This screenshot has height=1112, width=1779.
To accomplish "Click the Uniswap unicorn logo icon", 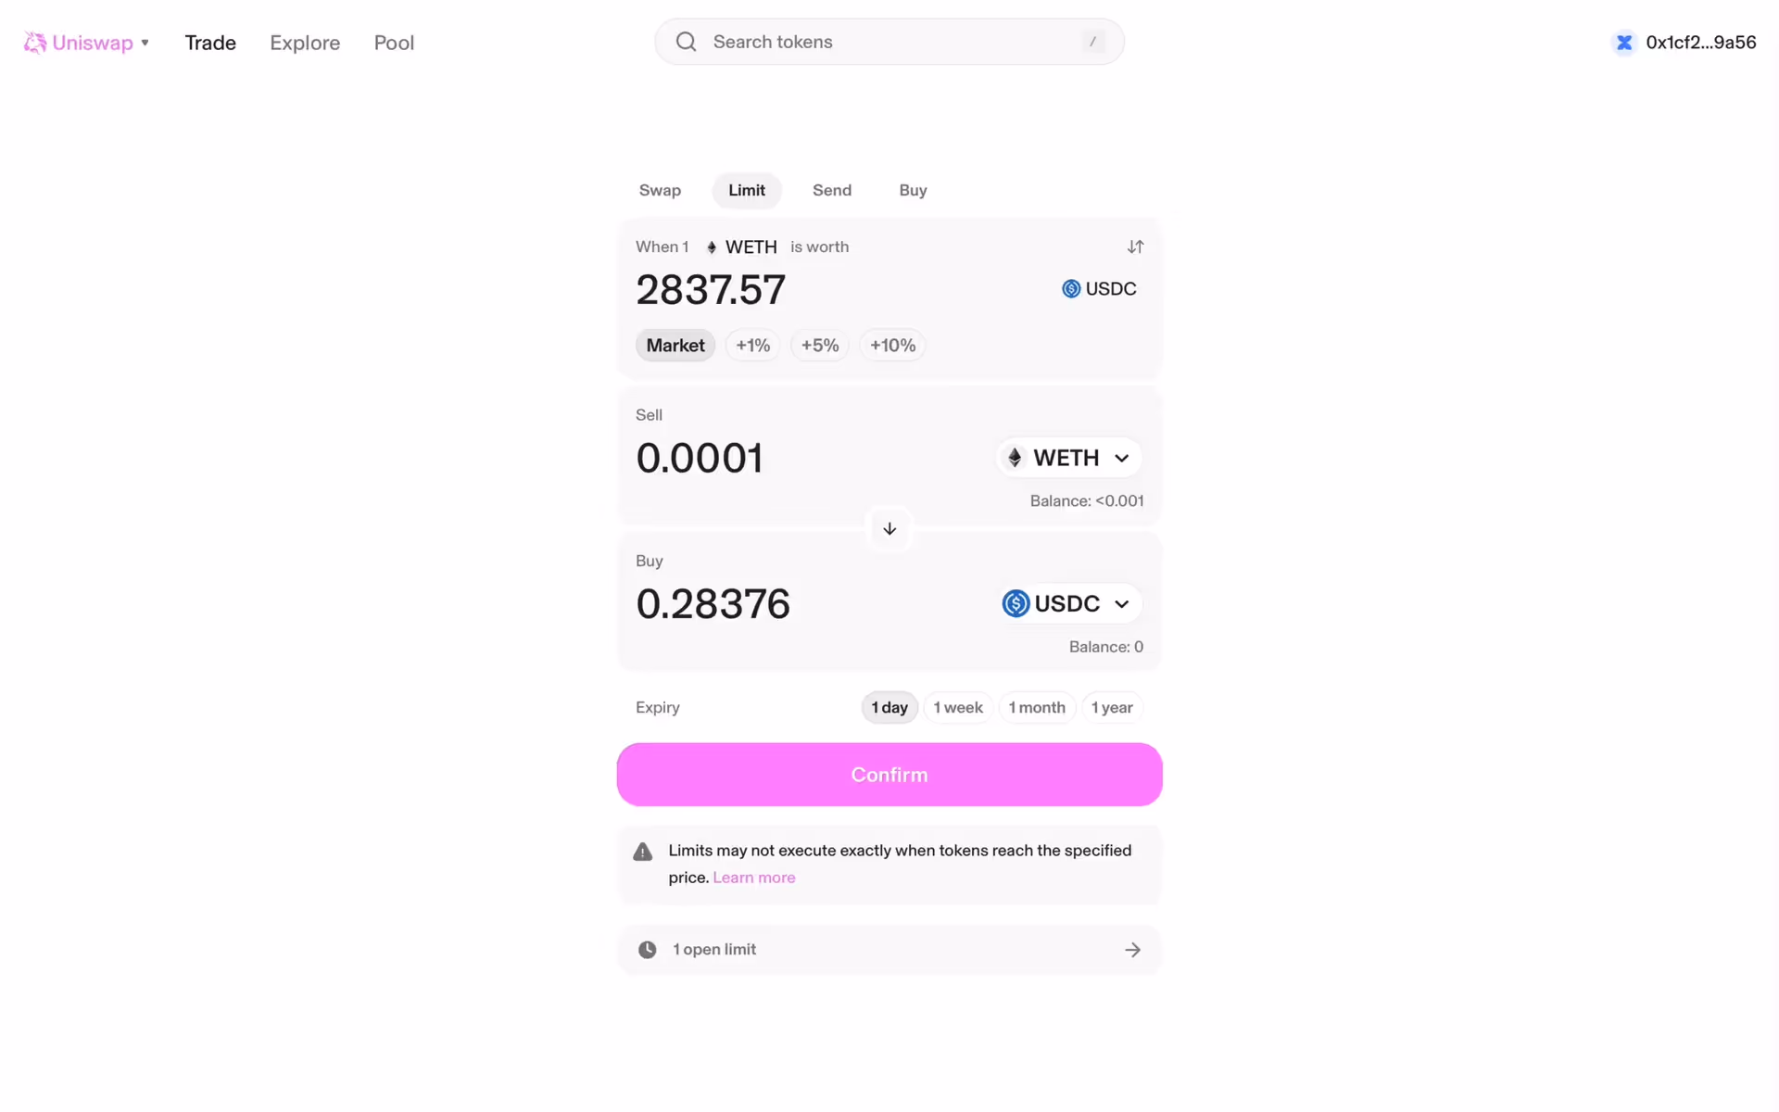I will pos(35,43).
